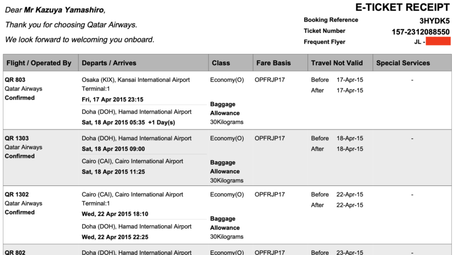This screenshot has width=454, height=255.
Task: Click the Special Services column header
Action: pyautogui.click(x=403, y=63)
